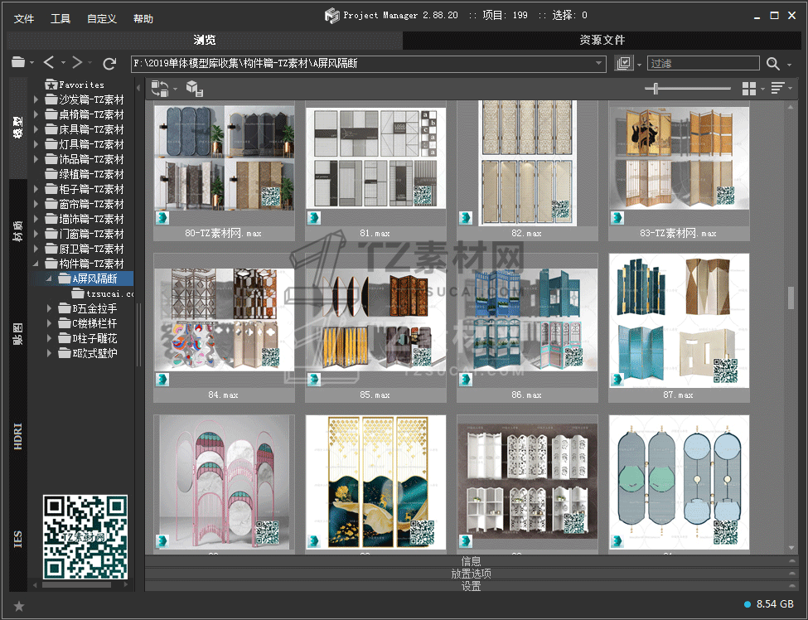
Task: Click the sort order icon
Action: pos(777,89)
